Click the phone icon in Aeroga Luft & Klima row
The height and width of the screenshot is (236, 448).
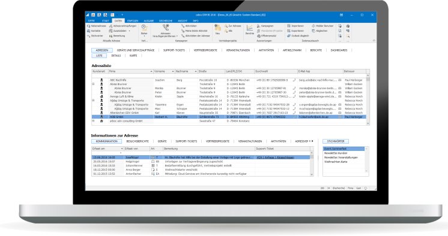point(294,96)
